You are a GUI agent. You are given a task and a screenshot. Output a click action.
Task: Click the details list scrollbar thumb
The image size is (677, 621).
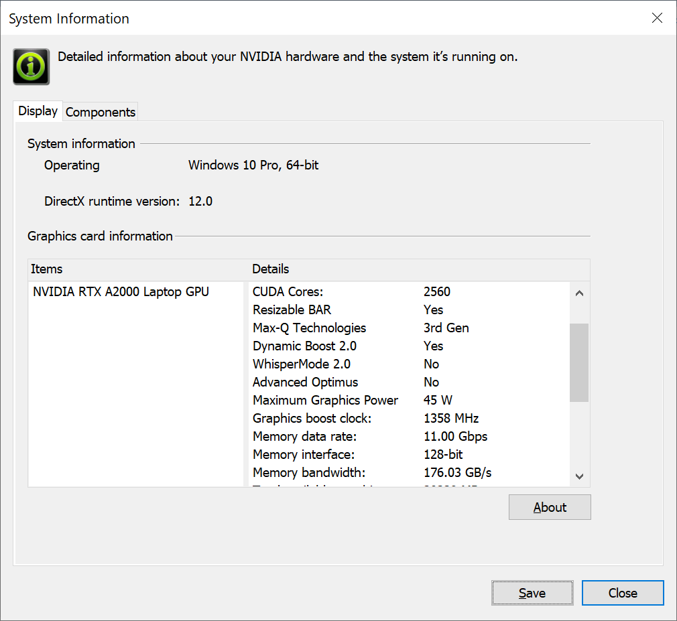coord(579,362)
